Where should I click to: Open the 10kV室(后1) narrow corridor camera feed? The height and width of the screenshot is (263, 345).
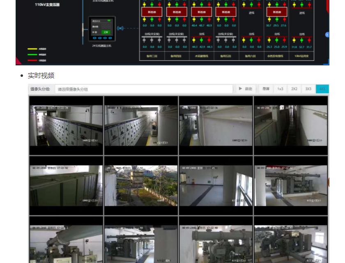[291, 125]
